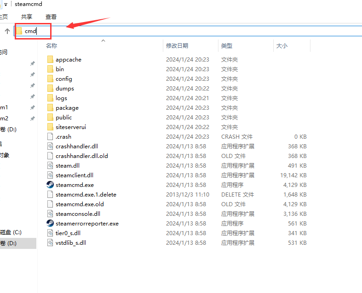The width and height of the screenshot is (362, 293).
Task: Click the Up arrow navigation button
Action: (7, 31)
